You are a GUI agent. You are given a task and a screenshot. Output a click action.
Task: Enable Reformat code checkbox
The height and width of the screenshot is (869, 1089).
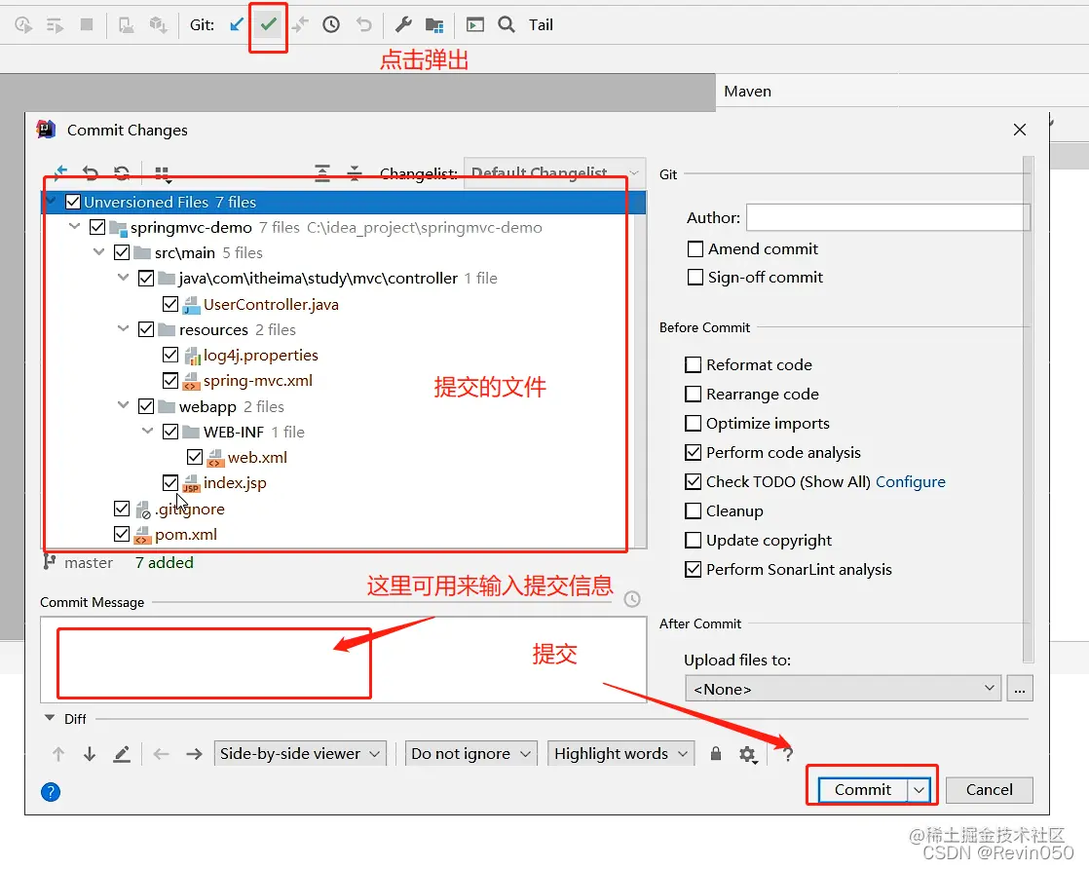click(x=694, y=364)
